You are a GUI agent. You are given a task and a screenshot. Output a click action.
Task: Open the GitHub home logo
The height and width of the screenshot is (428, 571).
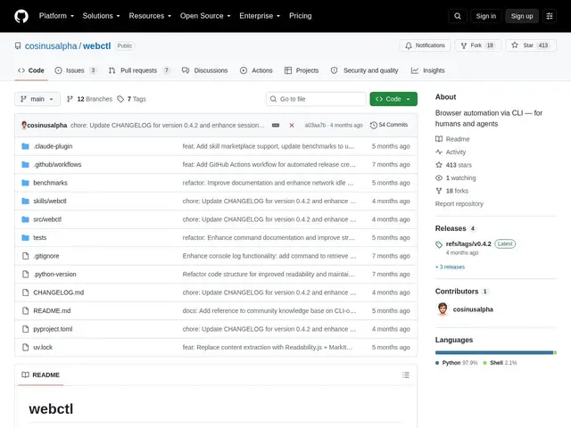point(21,16)
